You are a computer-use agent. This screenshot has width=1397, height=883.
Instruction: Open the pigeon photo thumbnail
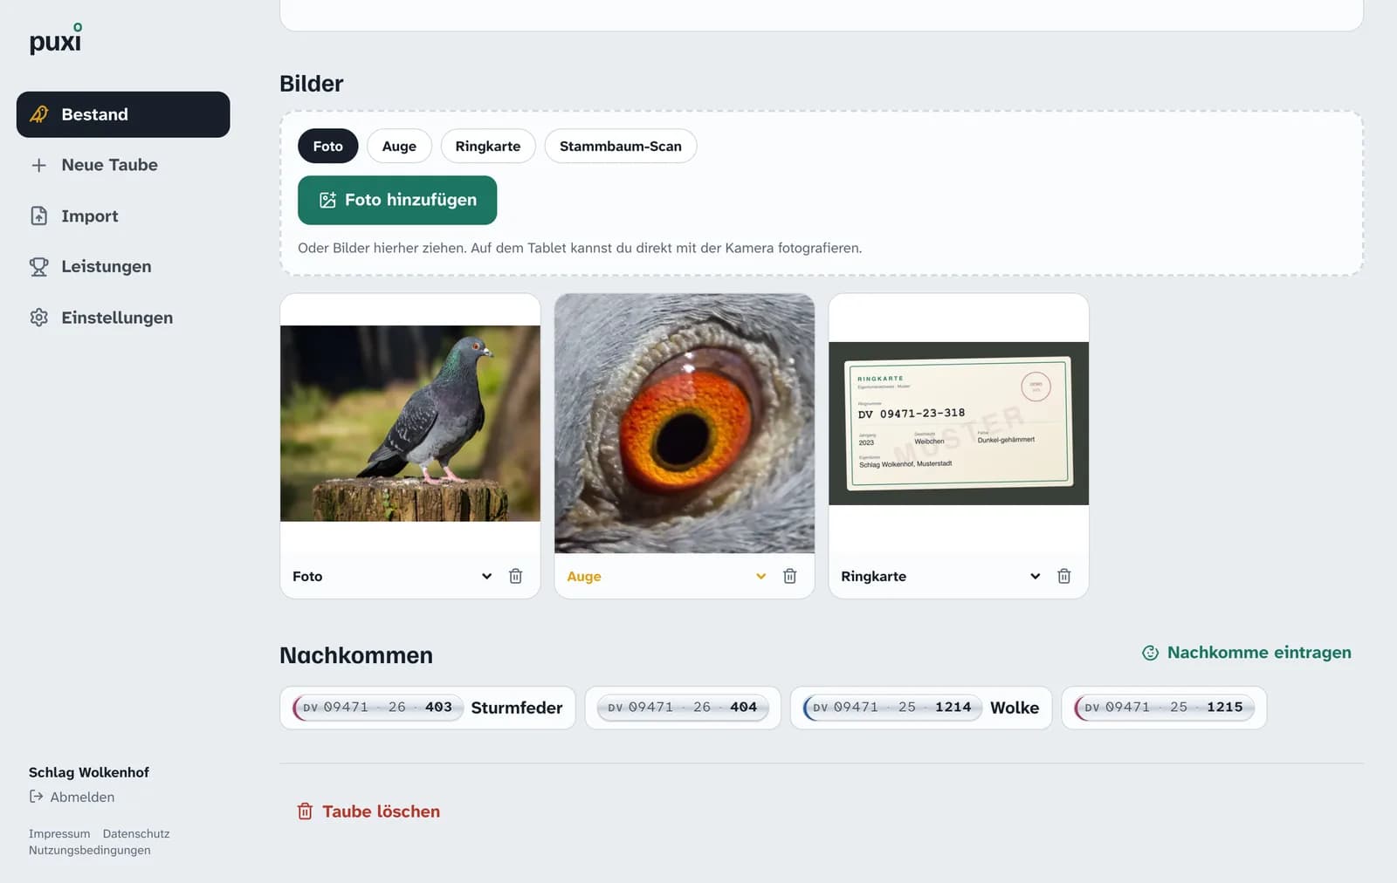click(410, 423)
